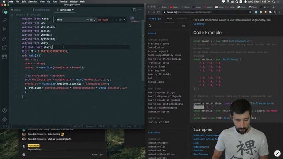
Task: Click the 'Go Live' status bar button
Action: (x=126, y=126)
